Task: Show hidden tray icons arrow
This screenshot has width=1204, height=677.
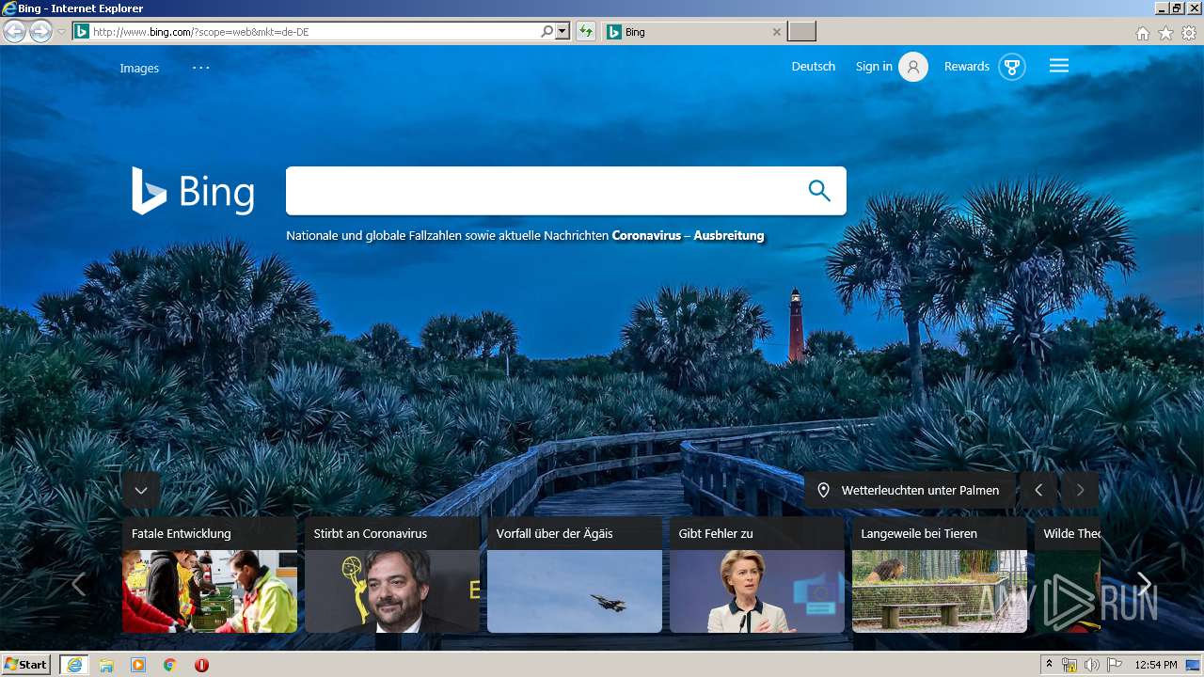Action: click(x=1049, y=665)
